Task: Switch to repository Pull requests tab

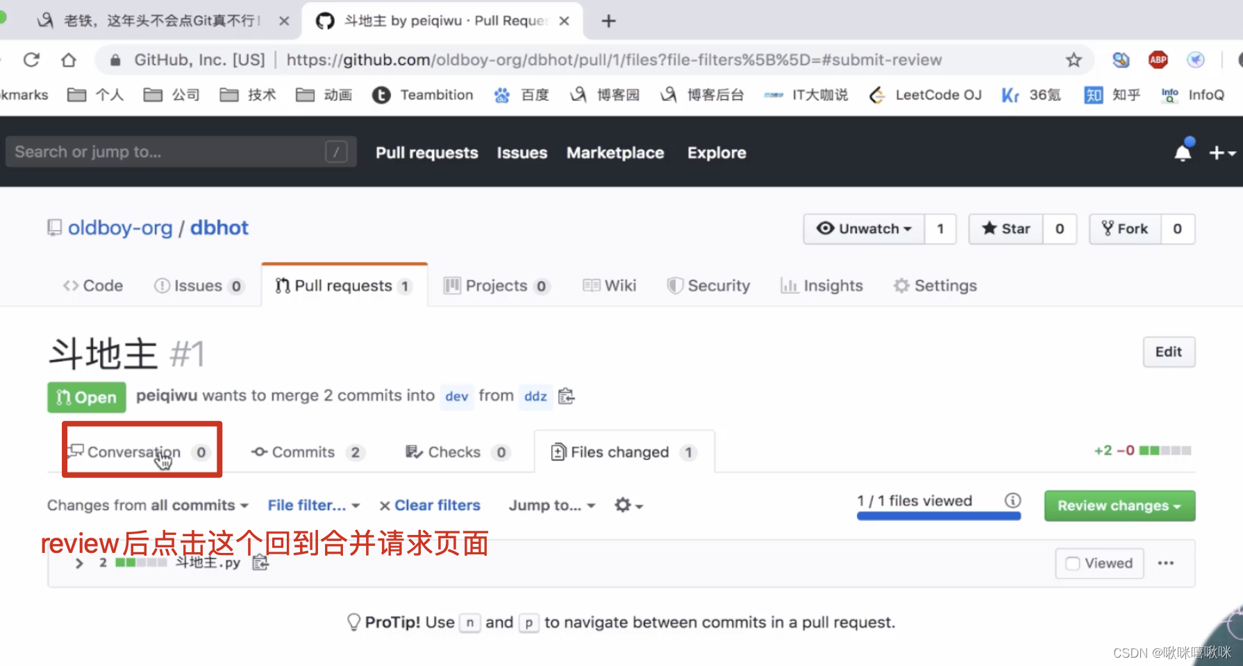Action: [344, 286]
